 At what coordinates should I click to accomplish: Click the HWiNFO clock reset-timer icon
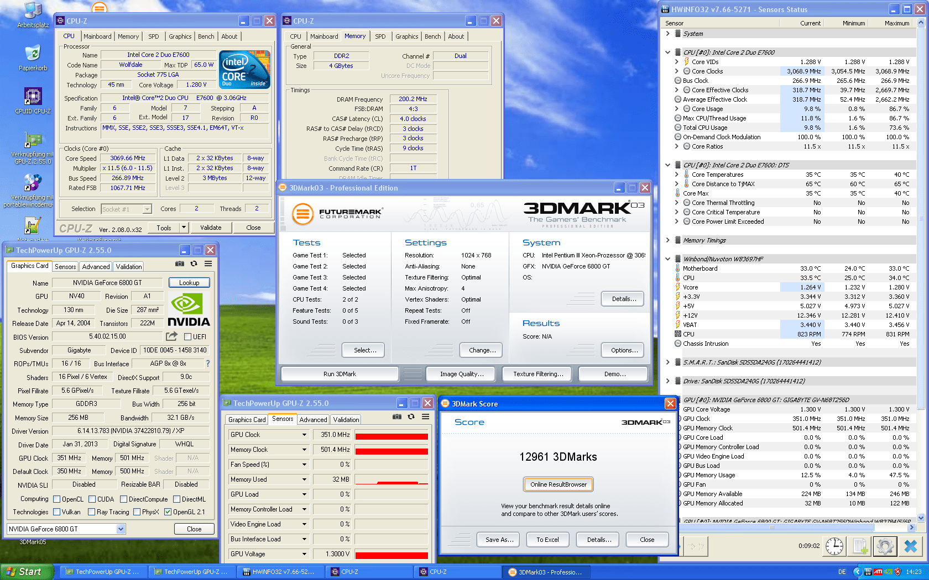tap(834, 546)
